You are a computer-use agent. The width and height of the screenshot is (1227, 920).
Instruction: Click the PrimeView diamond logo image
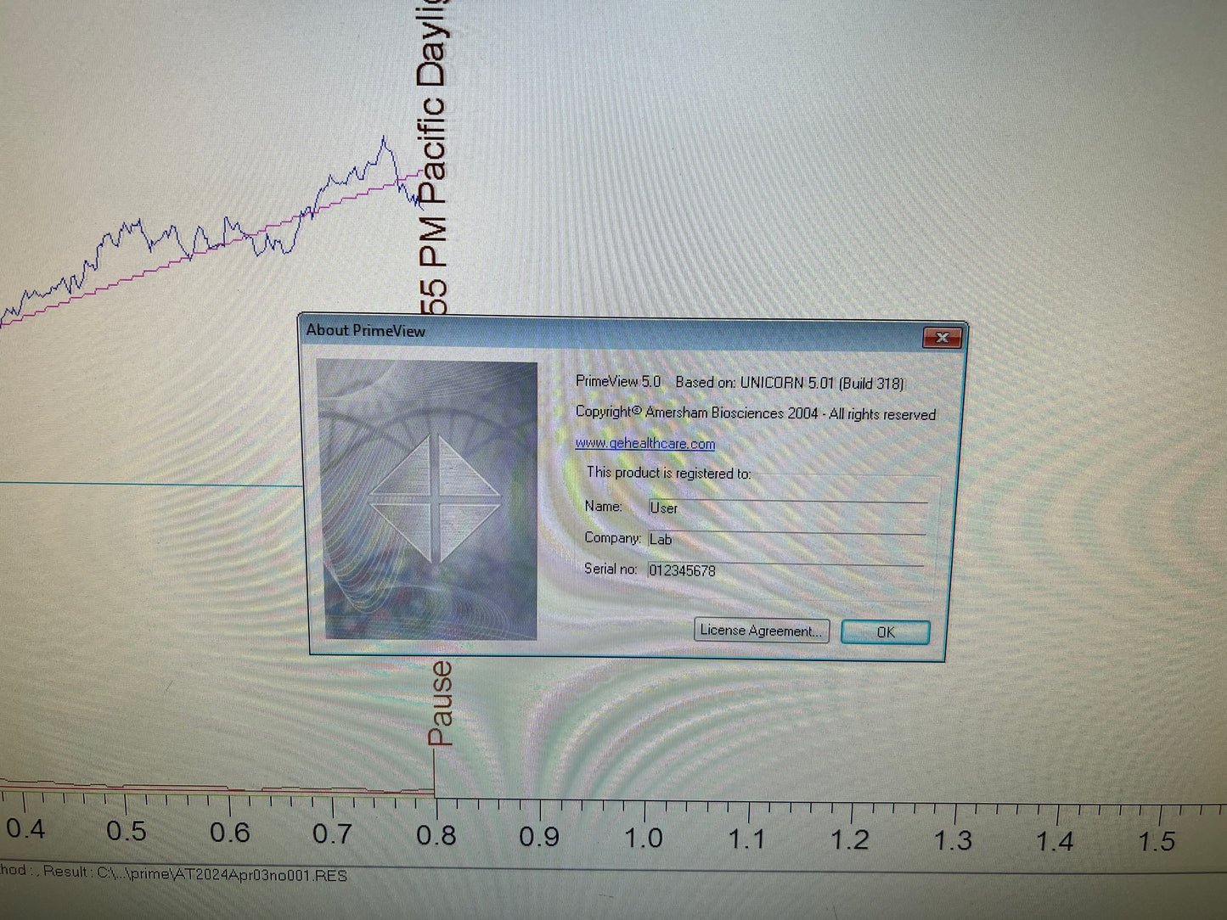[433, 500]
